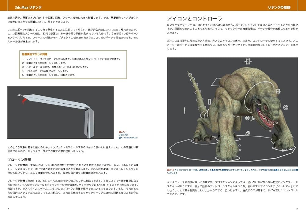Click the "リギングの基礎" chapter header
The height and width of the screenshot is (216, 306).
coord(279,8)
